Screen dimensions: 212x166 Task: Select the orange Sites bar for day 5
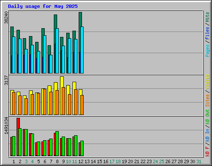coord(39,104)
